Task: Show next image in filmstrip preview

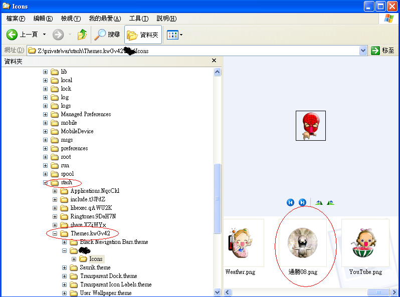Action: pyautogui.click(x=302, y=202)
